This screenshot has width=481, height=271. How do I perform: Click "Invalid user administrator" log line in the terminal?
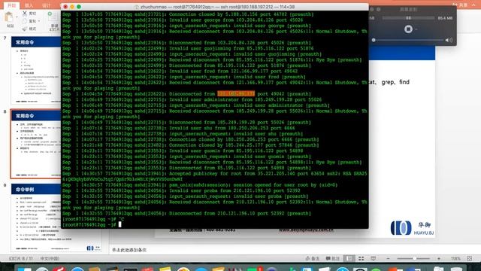coord(192,99)
